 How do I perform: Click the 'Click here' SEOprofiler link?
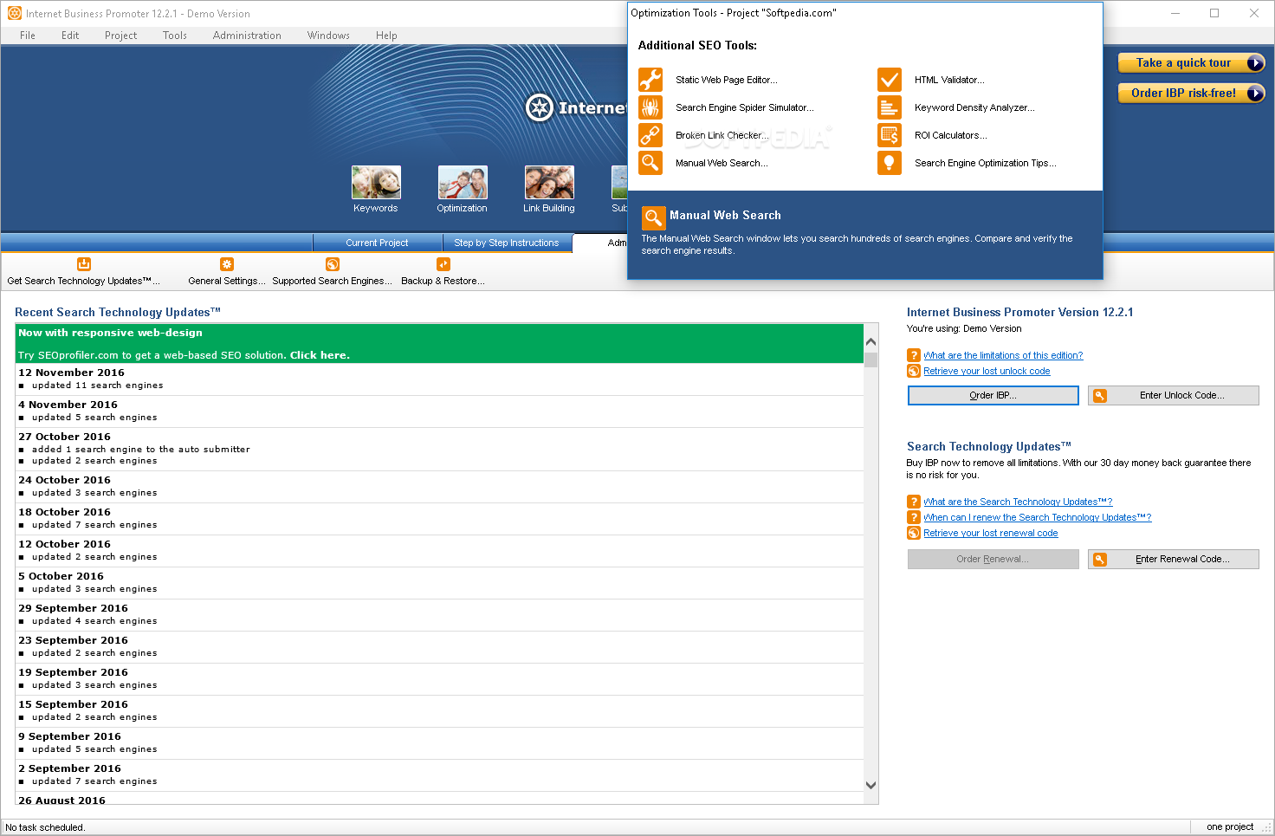[318, 355]
